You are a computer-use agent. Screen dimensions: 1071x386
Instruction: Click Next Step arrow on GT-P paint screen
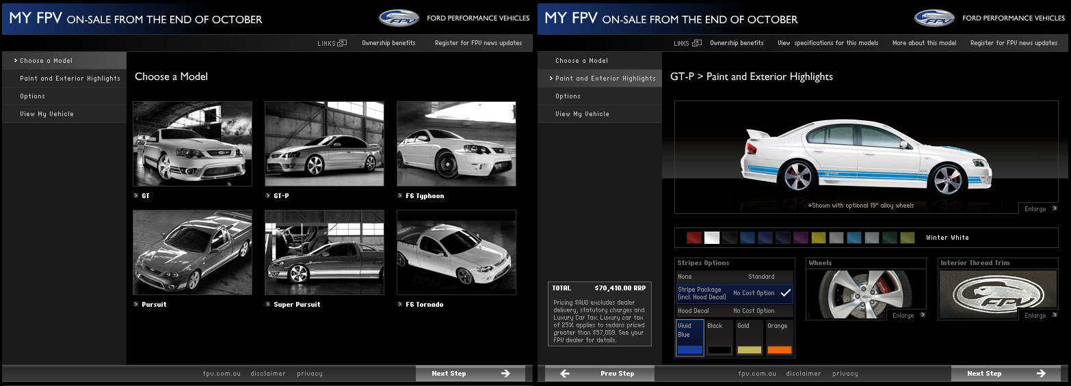[1041, 373]
